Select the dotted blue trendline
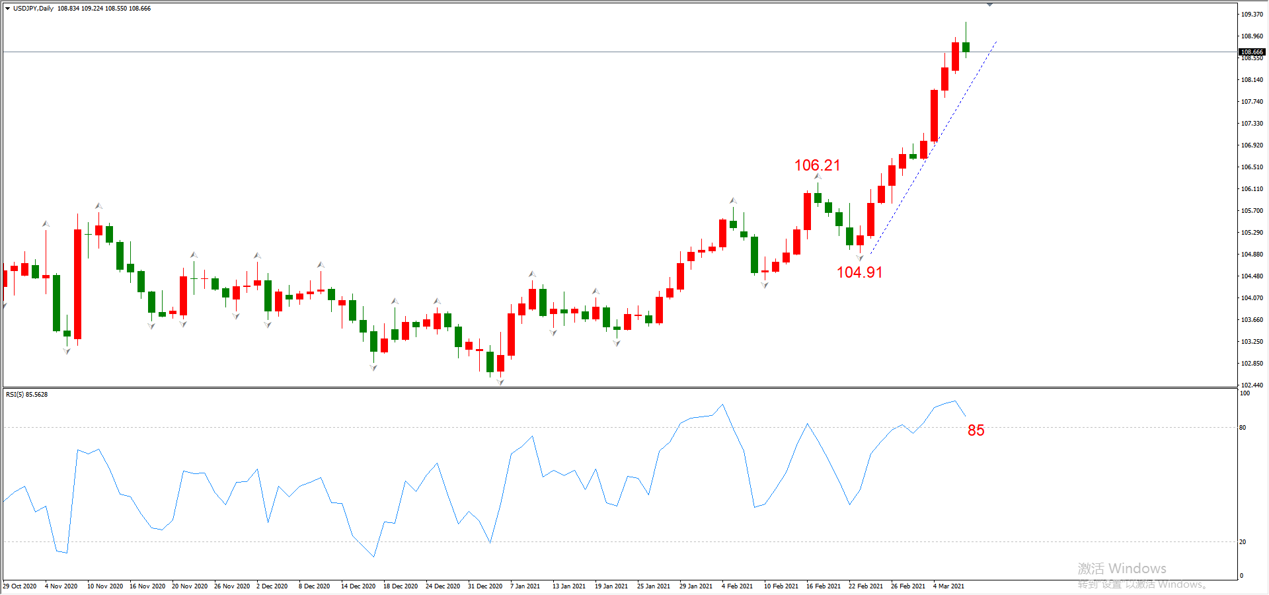The height and width of the screenshot is (595, 1269). pos(933,147)
